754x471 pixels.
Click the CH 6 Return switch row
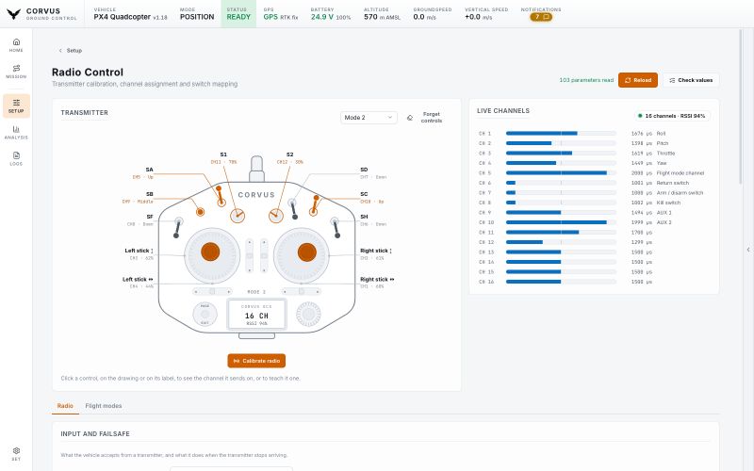[594, 183]
